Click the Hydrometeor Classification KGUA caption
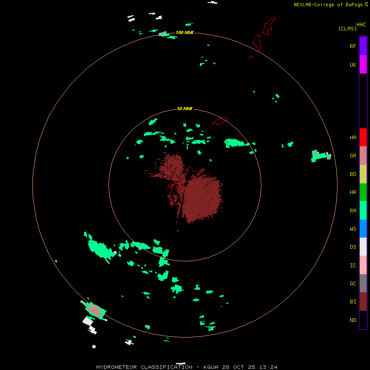 187,367
